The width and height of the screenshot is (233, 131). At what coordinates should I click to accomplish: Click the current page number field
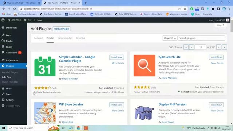coord(201,47)
